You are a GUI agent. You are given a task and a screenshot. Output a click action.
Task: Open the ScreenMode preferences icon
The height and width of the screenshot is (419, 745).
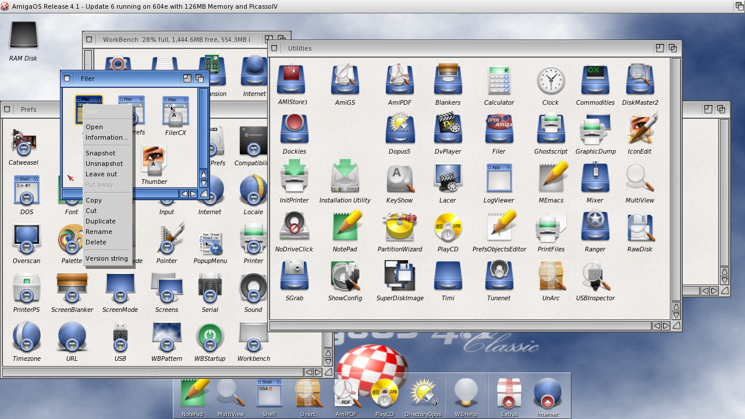tap(120, 288)
